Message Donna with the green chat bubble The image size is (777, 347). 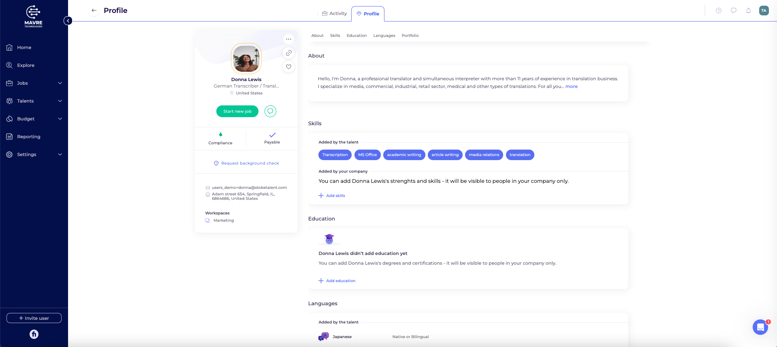click(270, 111)
